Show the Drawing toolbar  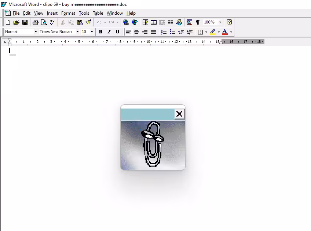coord(179,22)
